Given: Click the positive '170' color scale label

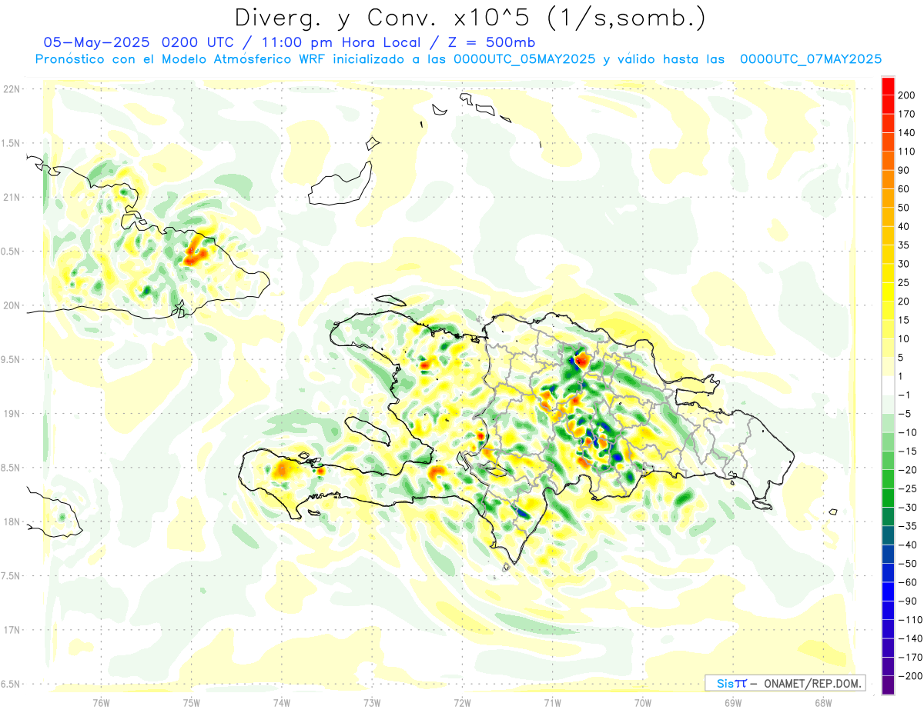Looking at the screenshot, I should [908, 114].
